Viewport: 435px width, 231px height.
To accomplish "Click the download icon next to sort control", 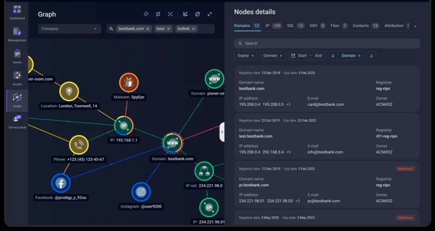I will coord(371,56).
